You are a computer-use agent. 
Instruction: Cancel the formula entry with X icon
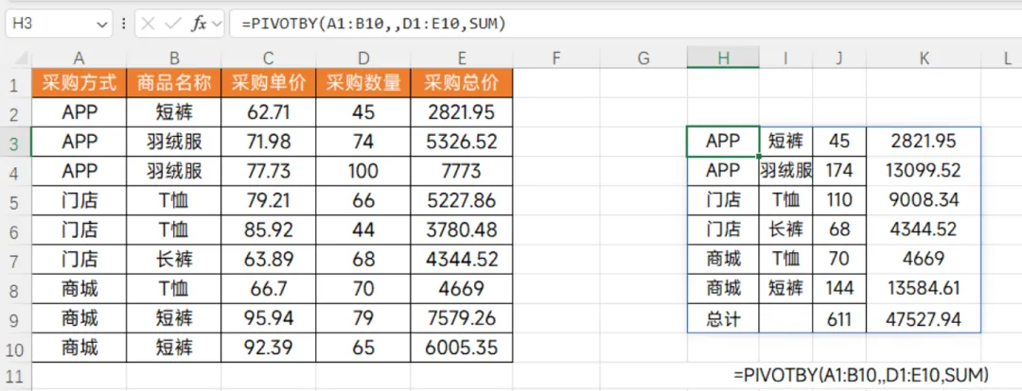point(148,24)
